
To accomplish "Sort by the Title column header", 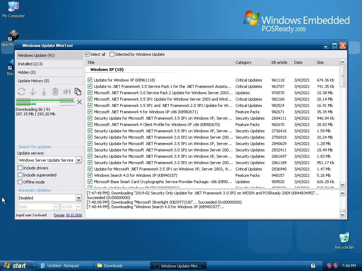I will [x=159, y=62].
